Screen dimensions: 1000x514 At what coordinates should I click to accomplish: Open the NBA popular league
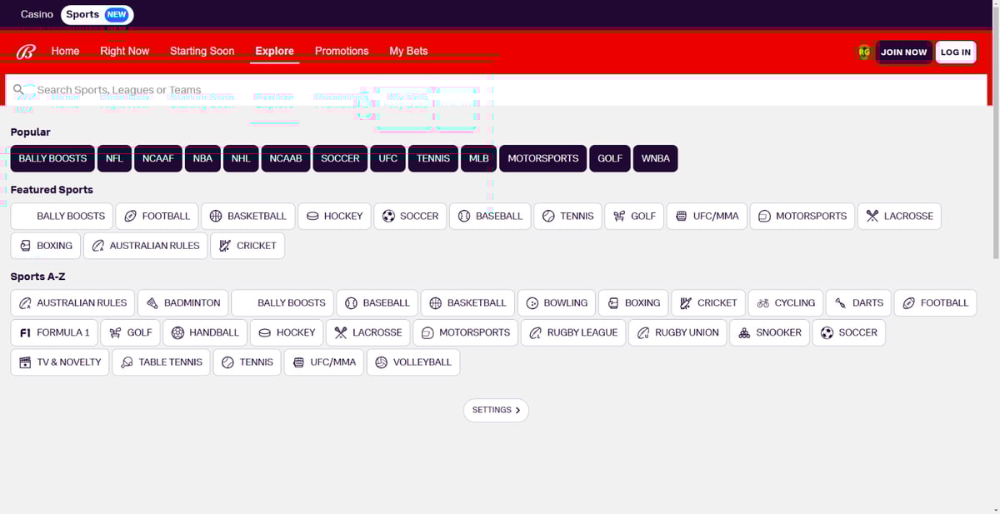click(x=202, y=158)
